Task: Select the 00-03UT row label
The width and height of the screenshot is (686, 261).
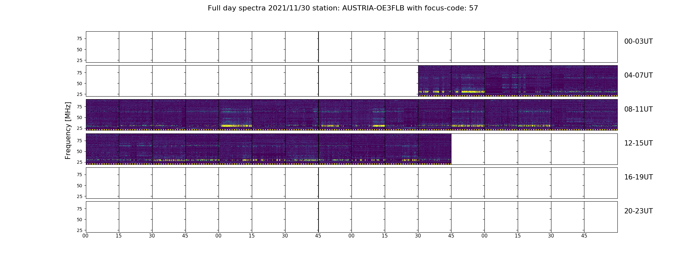Action: 638,41
